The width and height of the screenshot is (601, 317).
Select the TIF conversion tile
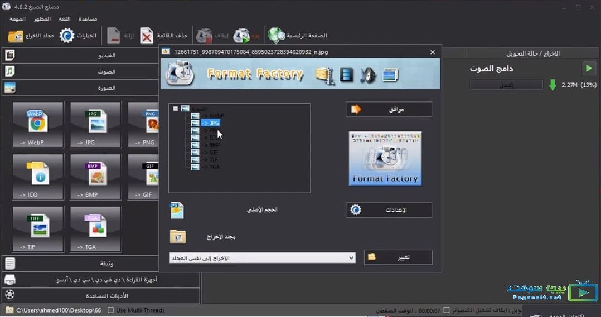[38, 229]
